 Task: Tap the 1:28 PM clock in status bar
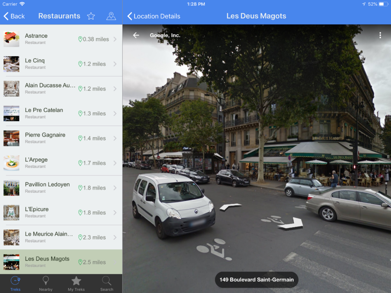click(196, 4)
